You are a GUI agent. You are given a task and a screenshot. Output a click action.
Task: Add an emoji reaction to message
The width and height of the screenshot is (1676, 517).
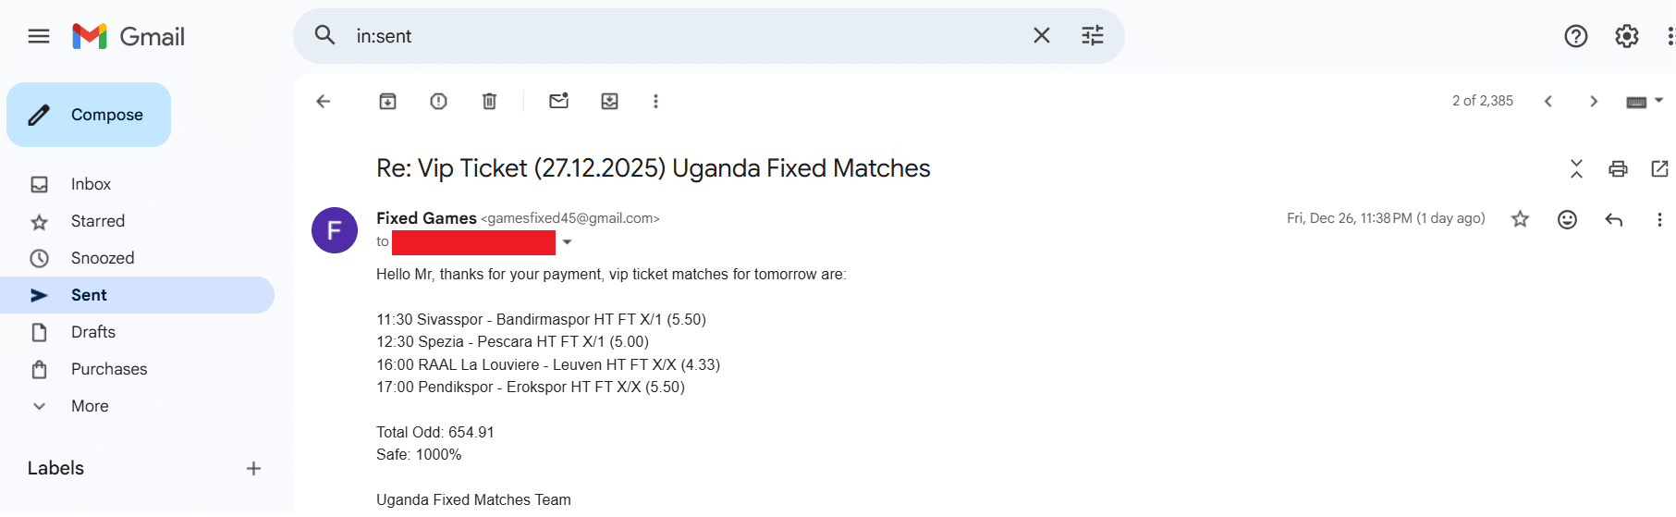click(1567, 219)
